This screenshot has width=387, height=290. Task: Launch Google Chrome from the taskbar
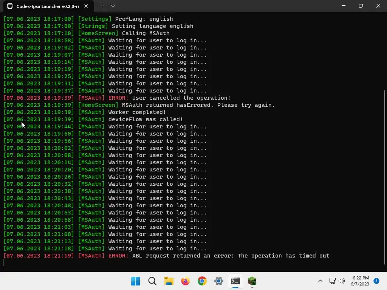202,281
